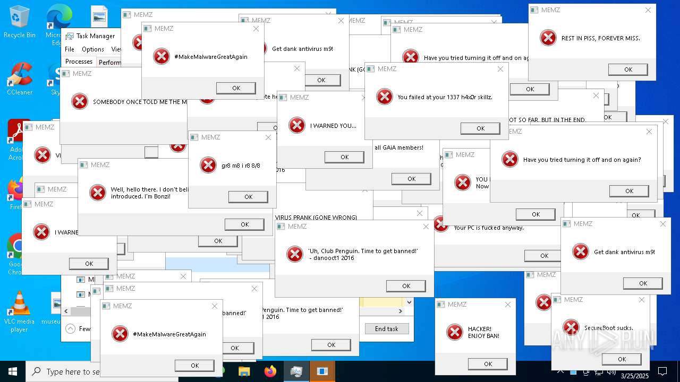Switch to the Processes tab in Task Manager
The image size is (680, 382).
[79, 62]
